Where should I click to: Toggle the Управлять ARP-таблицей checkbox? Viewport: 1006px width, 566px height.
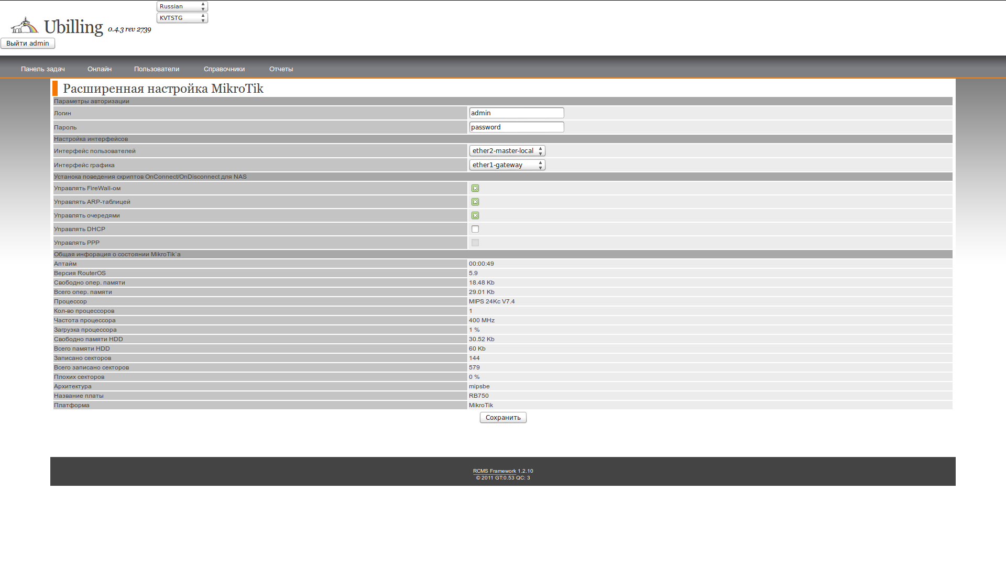pos(475,202)
